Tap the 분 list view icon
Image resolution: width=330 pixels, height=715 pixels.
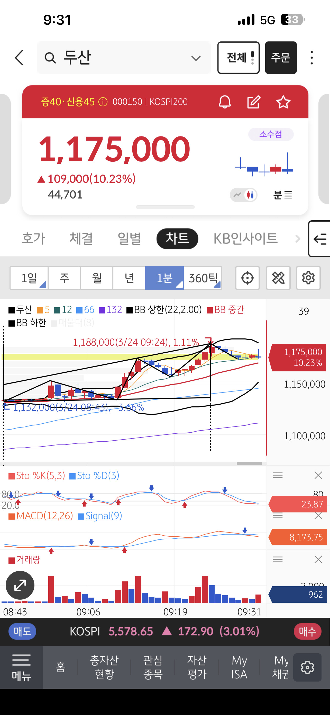coord(283,195)
